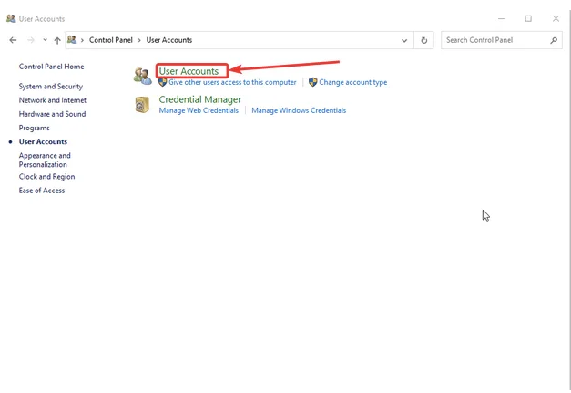Screen dimensions: 571x393
Task: Focus the Search Control Panel field
Action: (x=501, y=40)
